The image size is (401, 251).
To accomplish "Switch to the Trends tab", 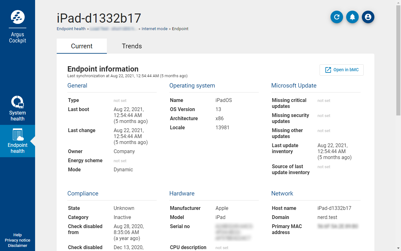I will point(132,46).
